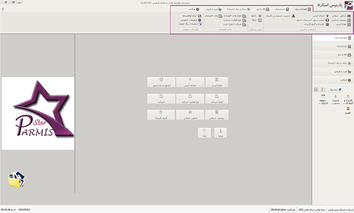Expand بانک و چک (خزانه) in the right sidebar
The height and width of the screenshot is (213, 354).
333,63
